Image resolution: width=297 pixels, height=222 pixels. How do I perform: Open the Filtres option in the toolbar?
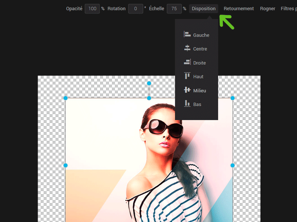(x=289, y=8)
